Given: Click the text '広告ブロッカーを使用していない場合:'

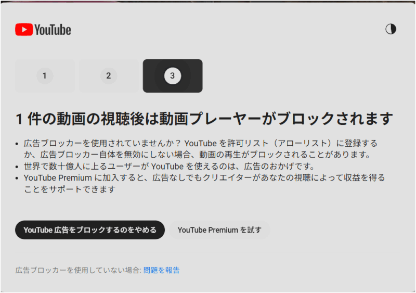Looking at the screenshot, I should tap(79, 270).
